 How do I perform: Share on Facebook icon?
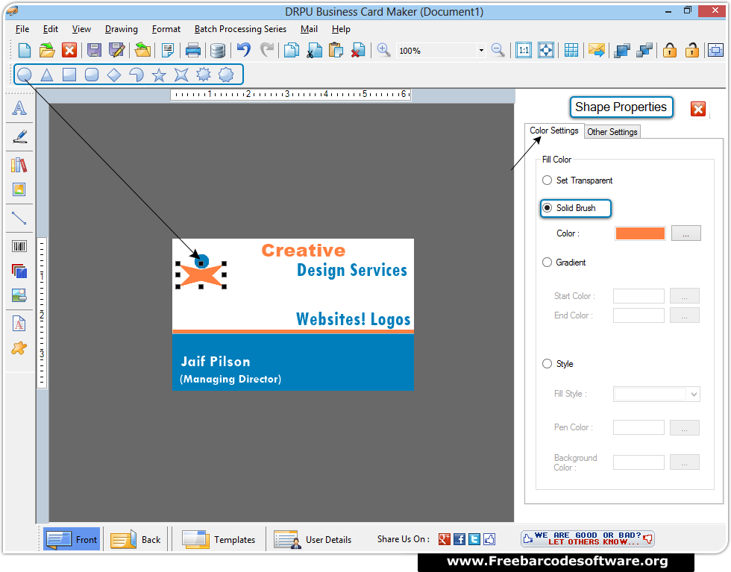(459, 539)
